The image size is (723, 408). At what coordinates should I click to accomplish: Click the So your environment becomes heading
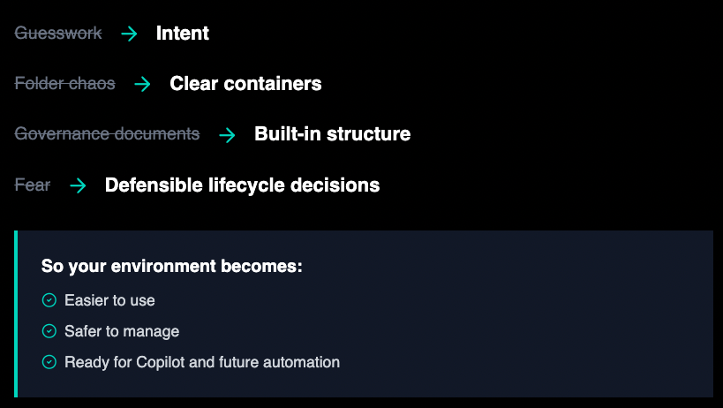pos(171,266)
